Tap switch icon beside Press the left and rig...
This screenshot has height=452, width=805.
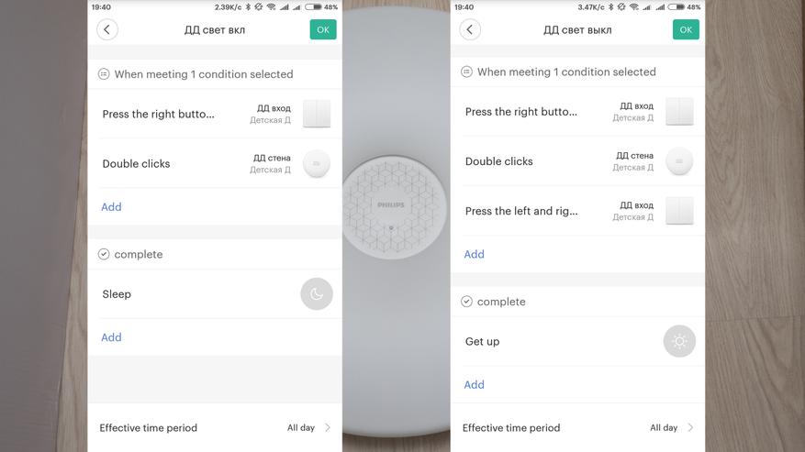tap(679, 211)
